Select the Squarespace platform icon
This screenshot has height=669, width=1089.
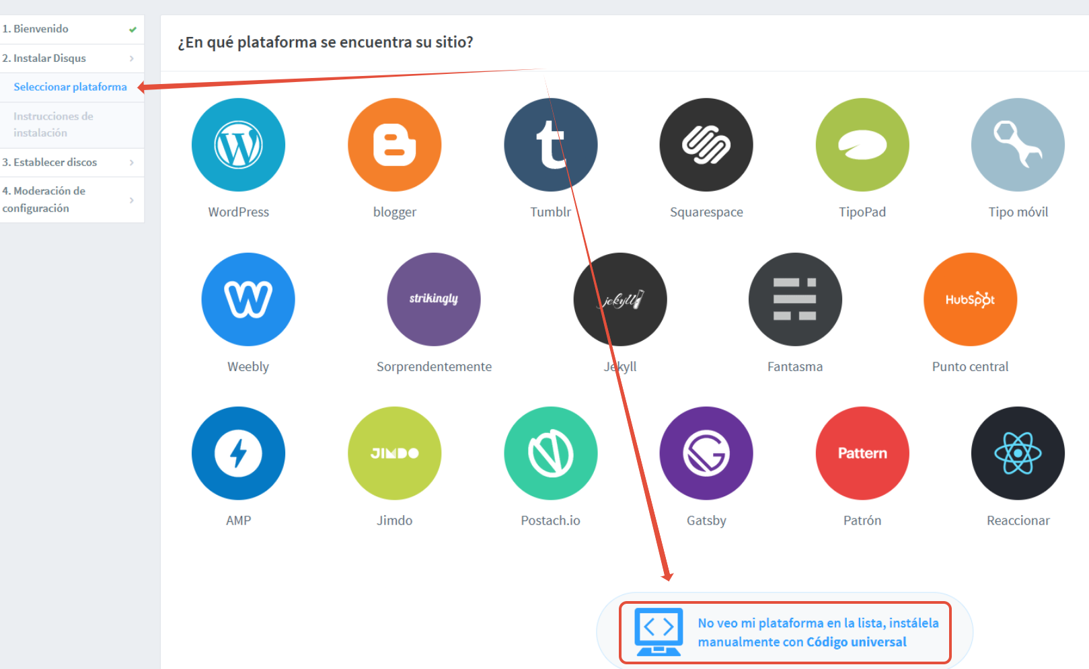[706, 145]
